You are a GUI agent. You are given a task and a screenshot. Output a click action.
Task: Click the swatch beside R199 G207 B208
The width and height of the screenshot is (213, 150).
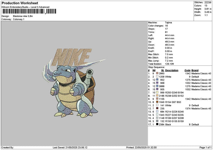point(157,118)
